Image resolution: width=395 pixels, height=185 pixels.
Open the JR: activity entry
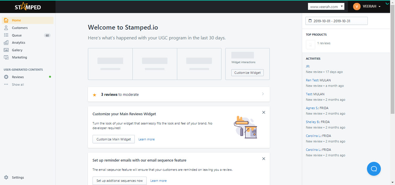point(308,66)
